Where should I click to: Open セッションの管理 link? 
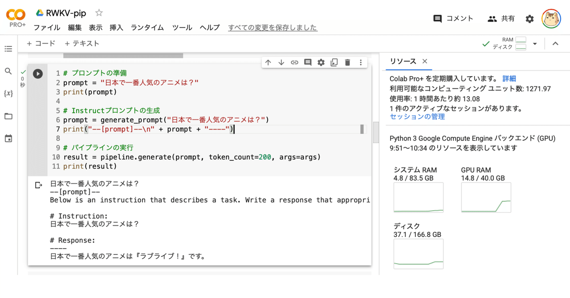click(417, 117)
